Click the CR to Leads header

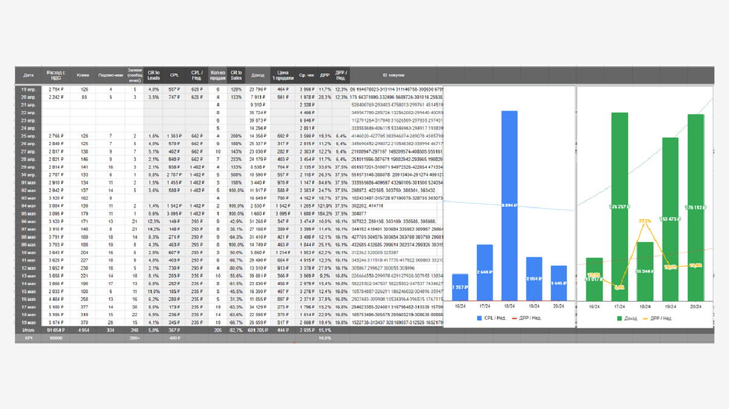(x=154, y=76)
